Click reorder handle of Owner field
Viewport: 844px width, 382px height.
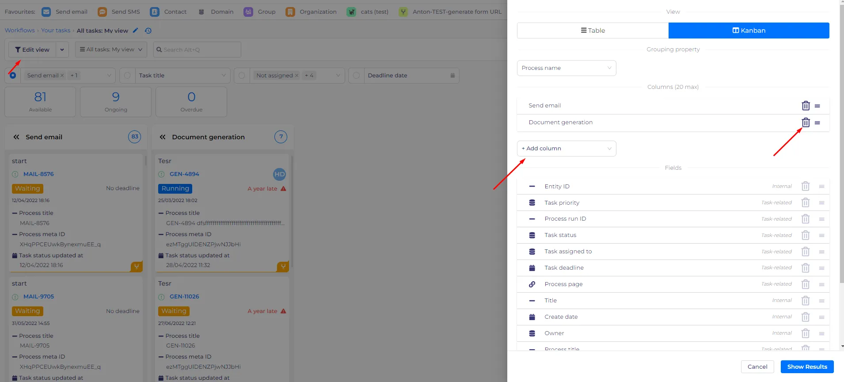pos(821,334)
